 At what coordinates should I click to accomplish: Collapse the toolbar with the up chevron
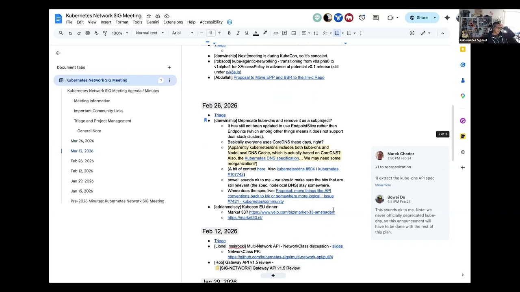pyautogui.click(x=443, y=33)
